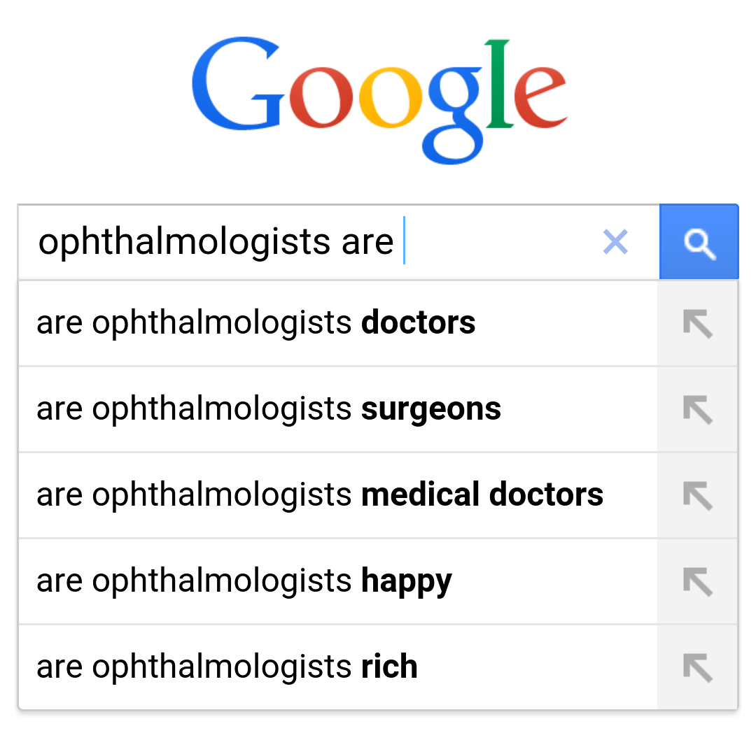Click the bold word "rich" in last suggestion
Screen dimensions: 756x733
pyautogui.click(x=389, y=667)
